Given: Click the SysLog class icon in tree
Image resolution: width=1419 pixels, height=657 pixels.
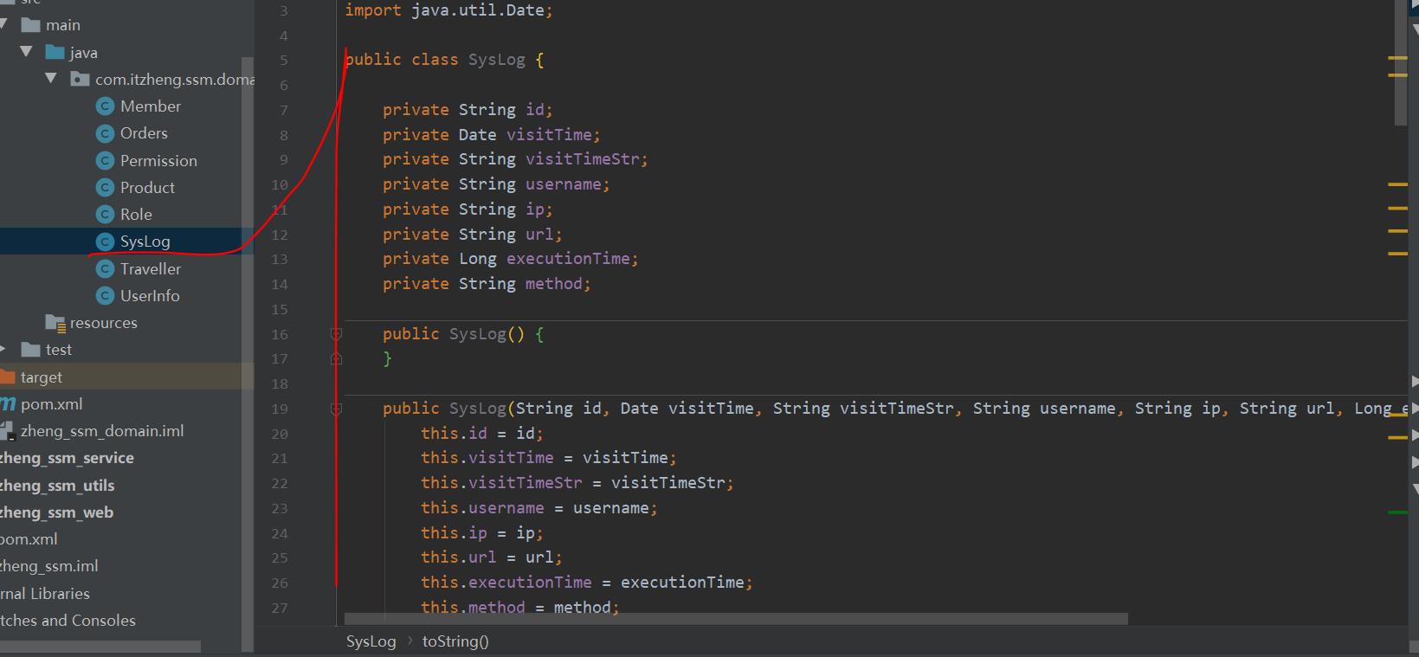Looking at the screenshot, I should pyautogui.click(x=105, y=242).
